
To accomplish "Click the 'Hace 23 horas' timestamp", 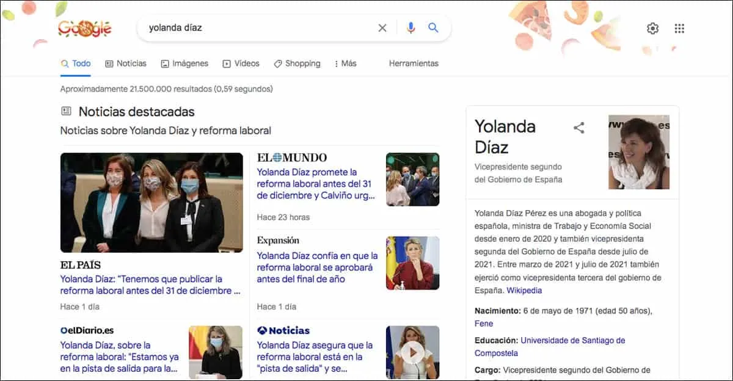I will tap(283, 217).
